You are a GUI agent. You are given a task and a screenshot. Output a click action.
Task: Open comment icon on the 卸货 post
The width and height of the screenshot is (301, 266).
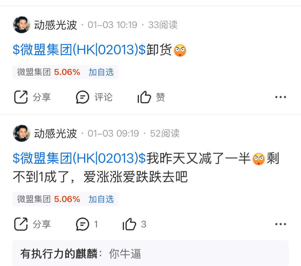(82, 97)
